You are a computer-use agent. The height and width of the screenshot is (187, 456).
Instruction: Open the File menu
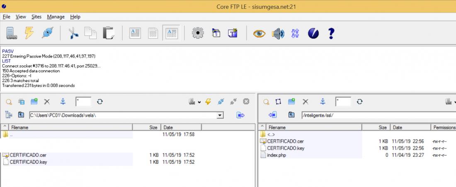(6, 17)
